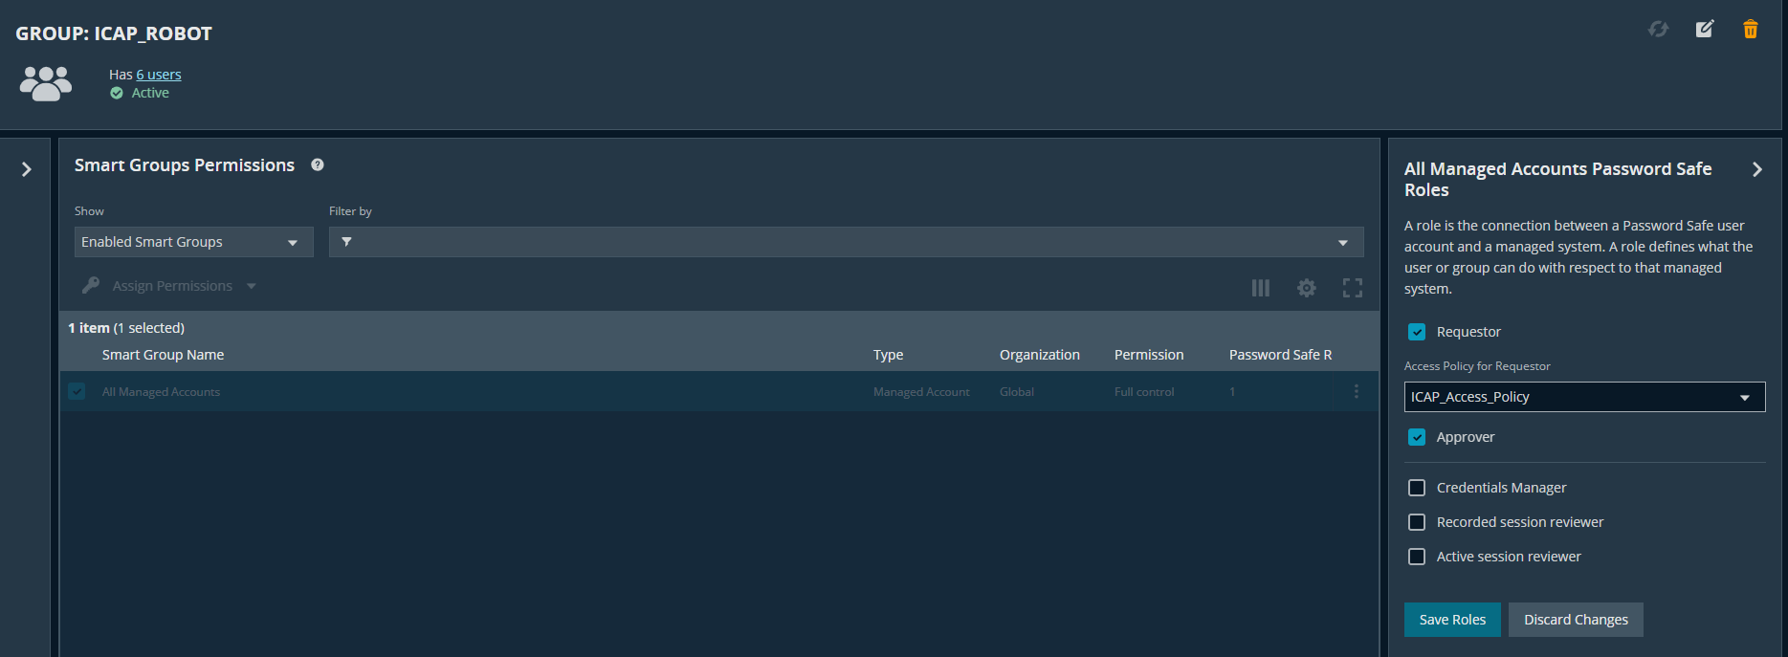Viewport: 1788px width, 657px height.
Task: Open the grid settings gear icon
Action: point(1307,288)
